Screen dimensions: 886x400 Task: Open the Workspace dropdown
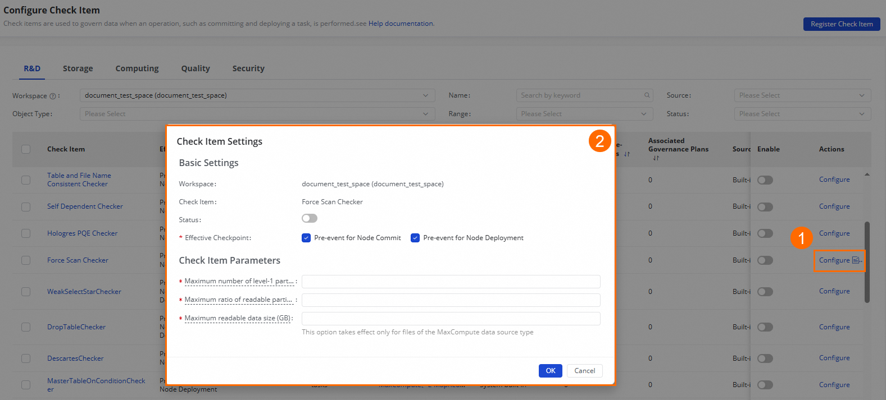(257, 95)
